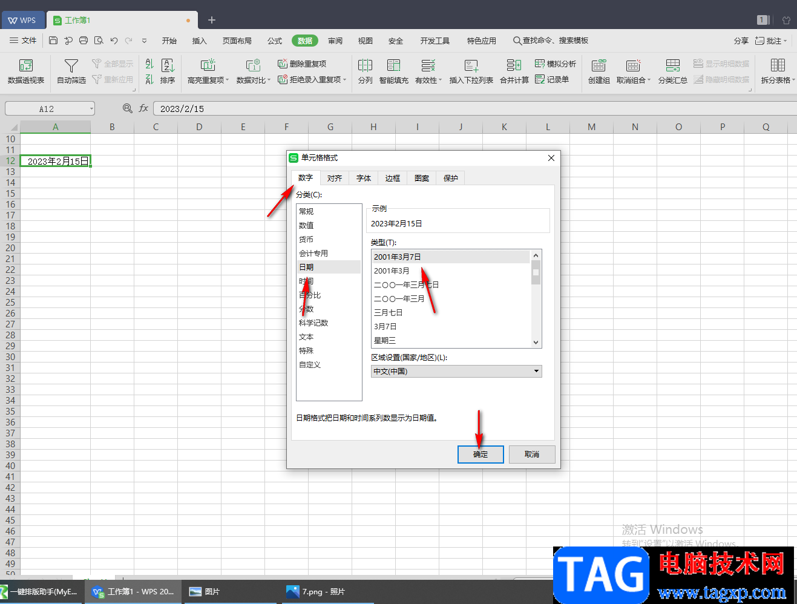Open Data Compare (数据对比)
The width and height of the screenshot is (797, 604).
[253, 71]
